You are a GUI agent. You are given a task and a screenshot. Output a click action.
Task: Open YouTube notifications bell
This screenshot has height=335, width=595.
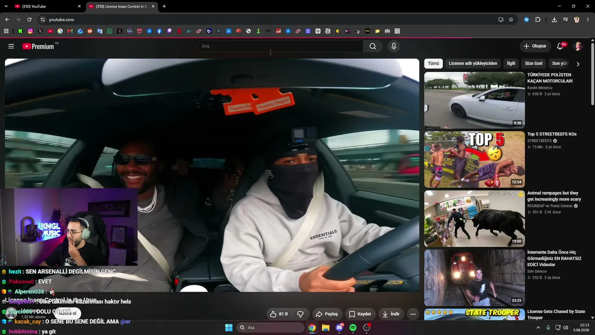pyautogui.click(x=561, y=46)
